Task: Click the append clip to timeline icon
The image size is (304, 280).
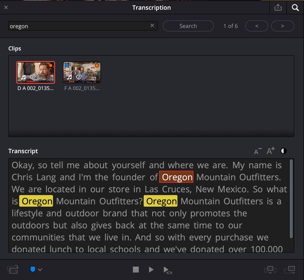Action: point(289,270)
